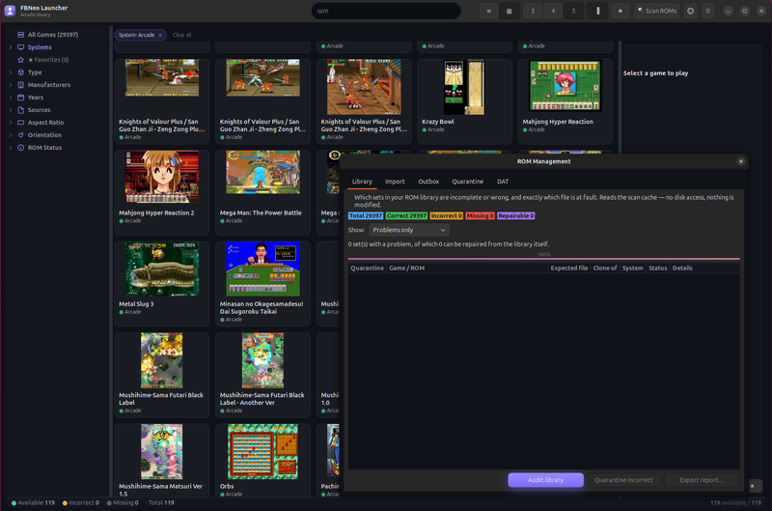Open the Quarantine tab
The image size is (772, 511).
468,182
